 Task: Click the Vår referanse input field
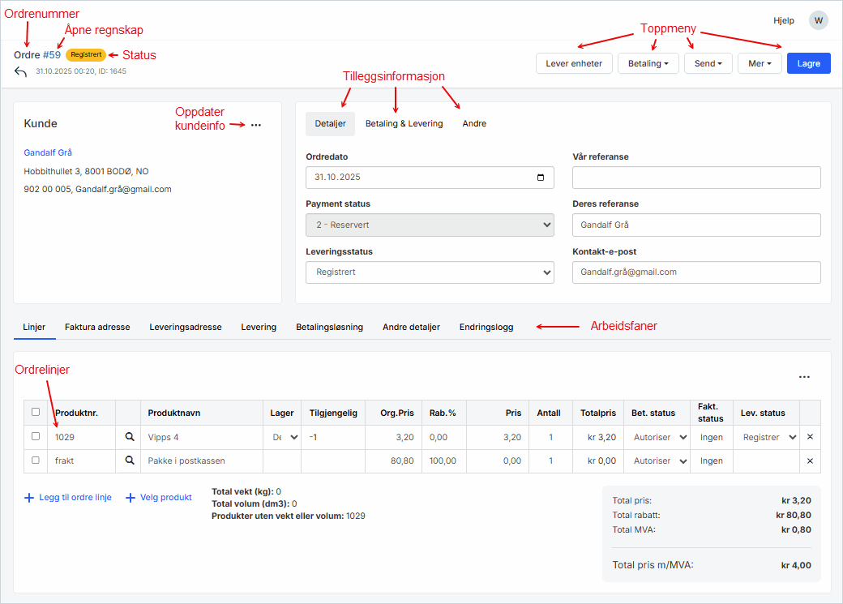pos(695,178)
